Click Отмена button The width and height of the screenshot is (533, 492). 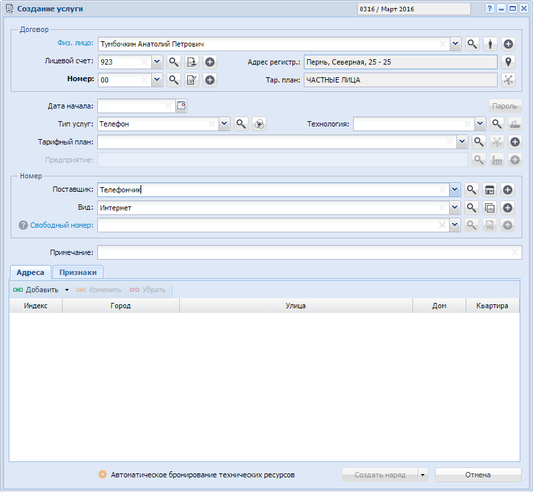point(478,475)
